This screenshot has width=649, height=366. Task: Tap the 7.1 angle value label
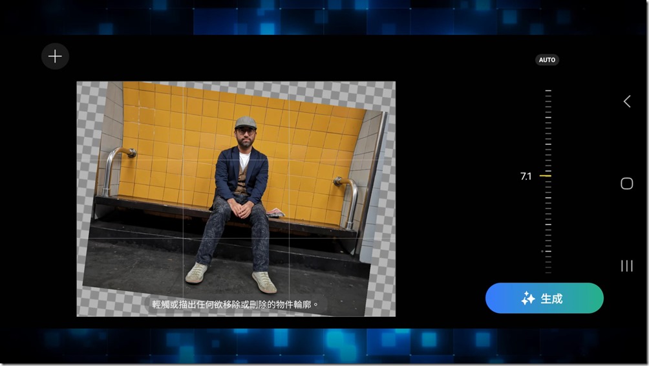pyautogui.click(x=526, y=177)
